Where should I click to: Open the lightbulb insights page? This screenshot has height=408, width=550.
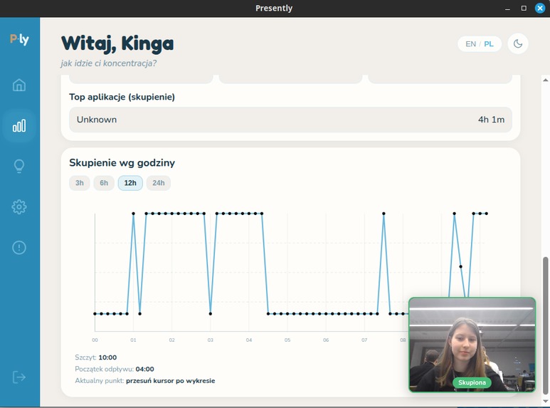click(19, 166)
